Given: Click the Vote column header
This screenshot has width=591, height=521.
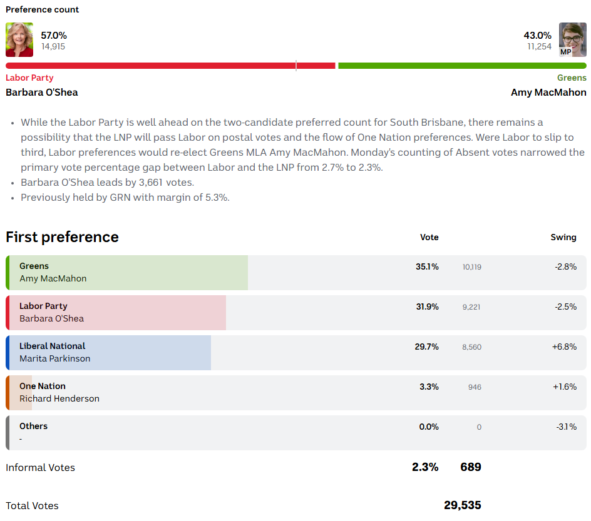Looking at the screenshot, I should [429, 238].
